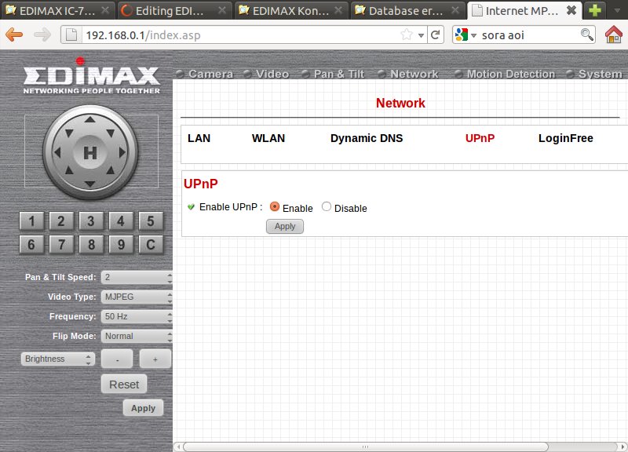628x452 pixels.
Task: Switch to the WLAN settings tab
Action: pyautogui.click(x=268, y=138)
